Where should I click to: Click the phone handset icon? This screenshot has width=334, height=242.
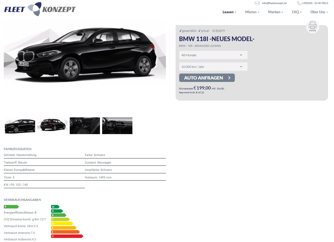pyautogui.click(x=299, y=3)
